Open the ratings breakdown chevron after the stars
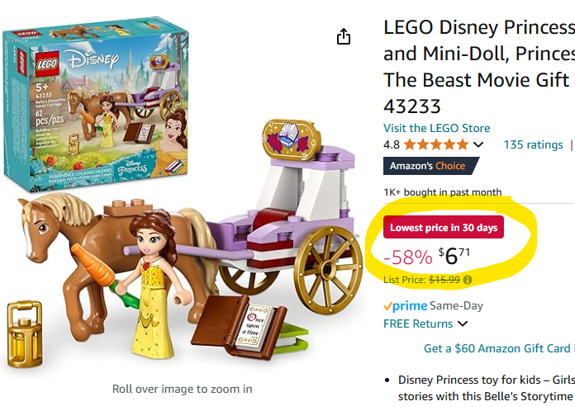 [x=478, y=145]
